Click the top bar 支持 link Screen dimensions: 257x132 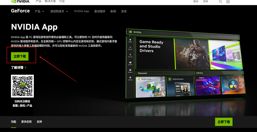[205, 1]
